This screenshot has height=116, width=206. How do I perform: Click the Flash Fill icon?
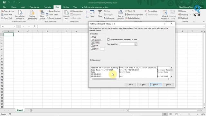126,11
